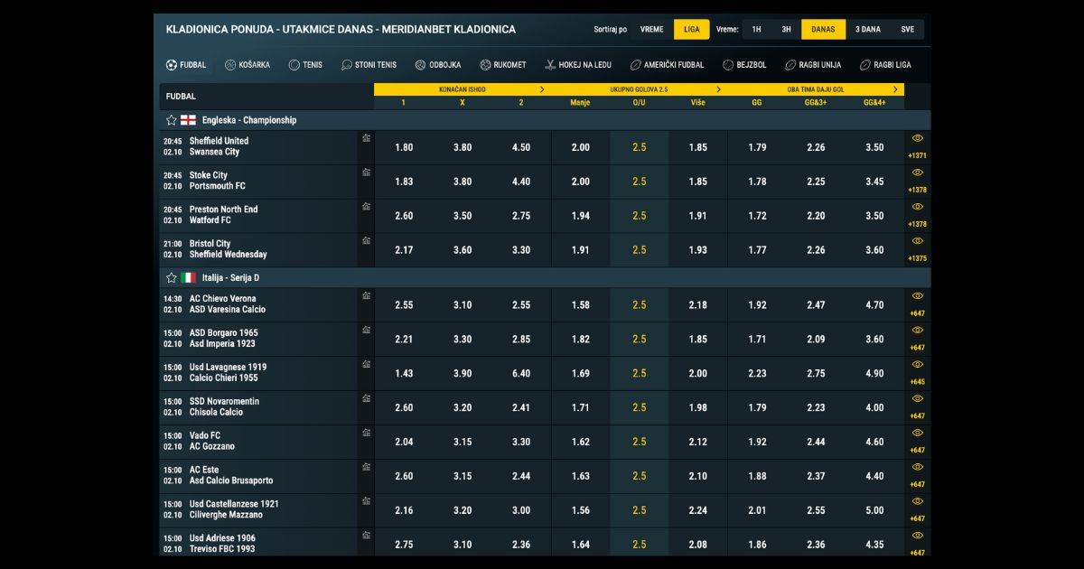This screenshot has width=1084, height=569.
Task: Expand Ukupno golova 2.5 market arrow
Action: (718, 89)
